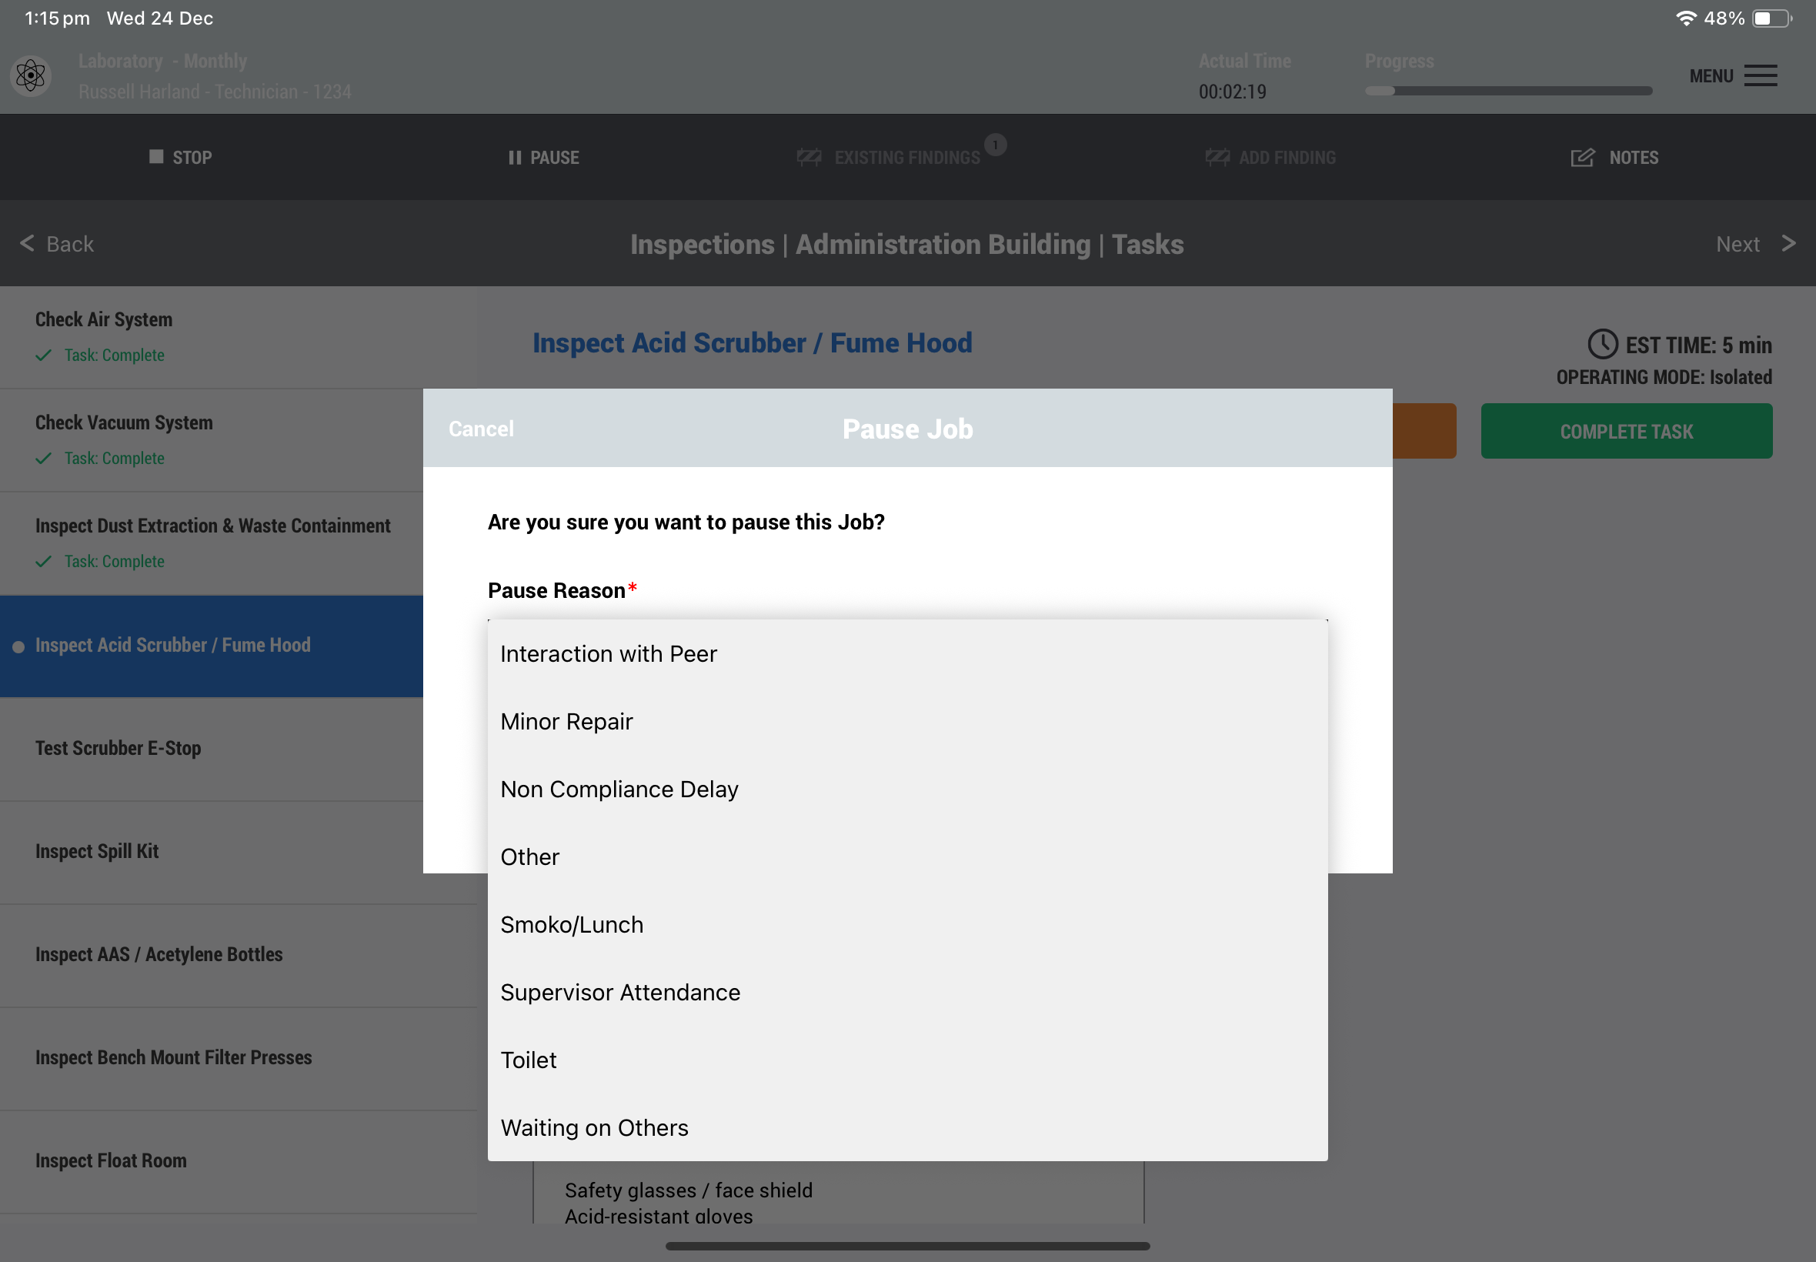The height and width of the screenshot is (1262, 1816).
Task: Click the Progress bar in header
Action: coord(1507,91)
